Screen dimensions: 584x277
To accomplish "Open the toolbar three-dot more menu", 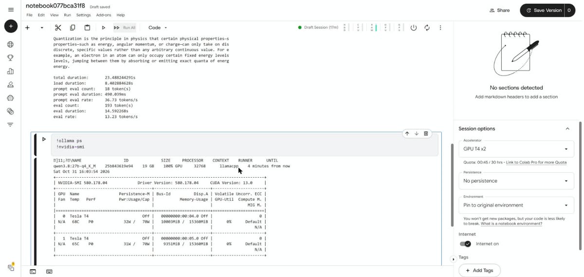I will pyautogui.click(x=440, y=28).
